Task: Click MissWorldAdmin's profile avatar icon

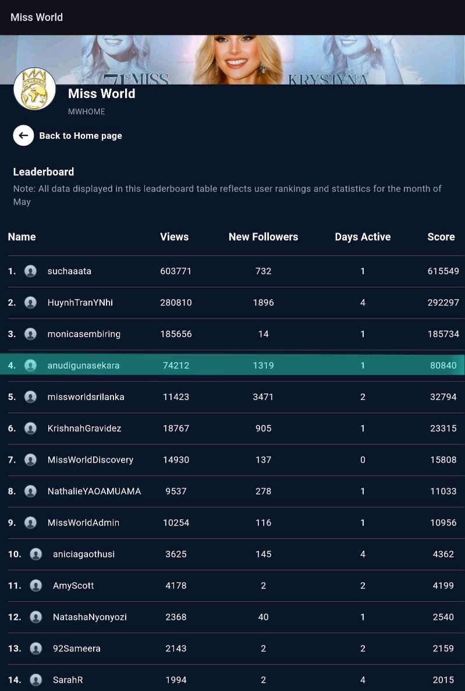Action: [x=30, y=522]
